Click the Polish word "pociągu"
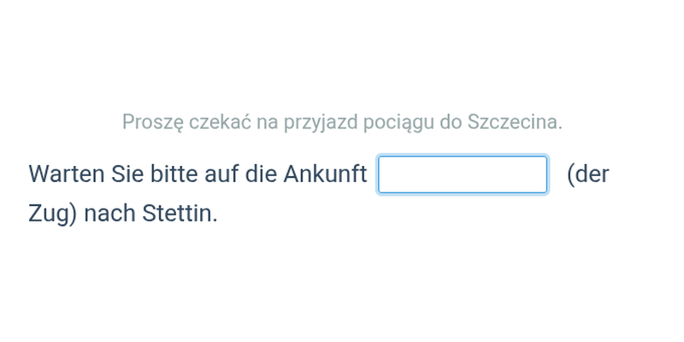 point(398,123)
